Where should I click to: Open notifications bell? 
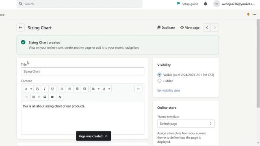coord(206,4)
